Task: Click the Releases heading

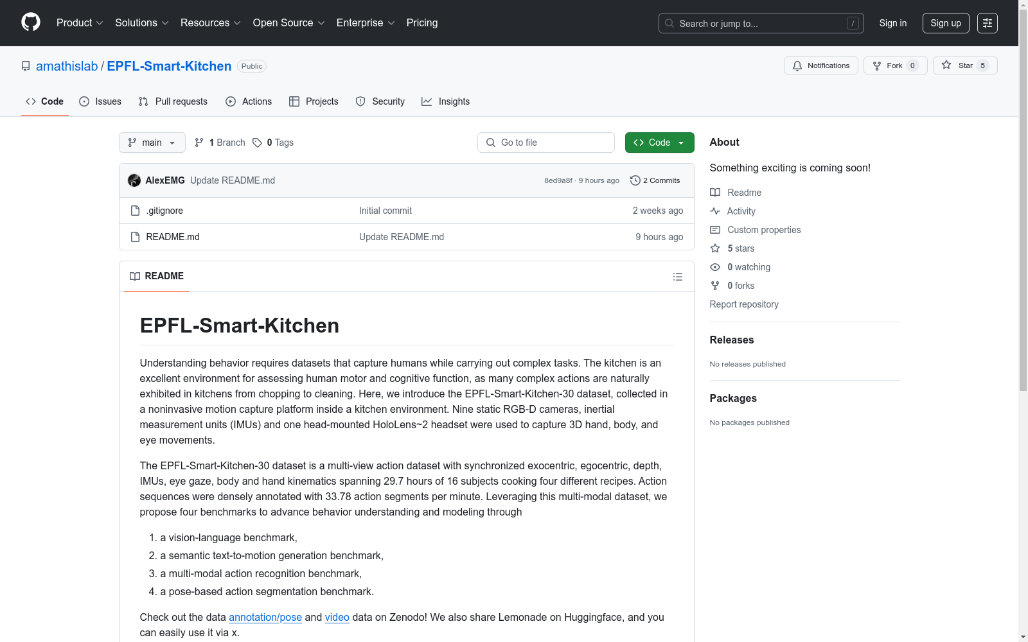Action: (x=732, y=340)
